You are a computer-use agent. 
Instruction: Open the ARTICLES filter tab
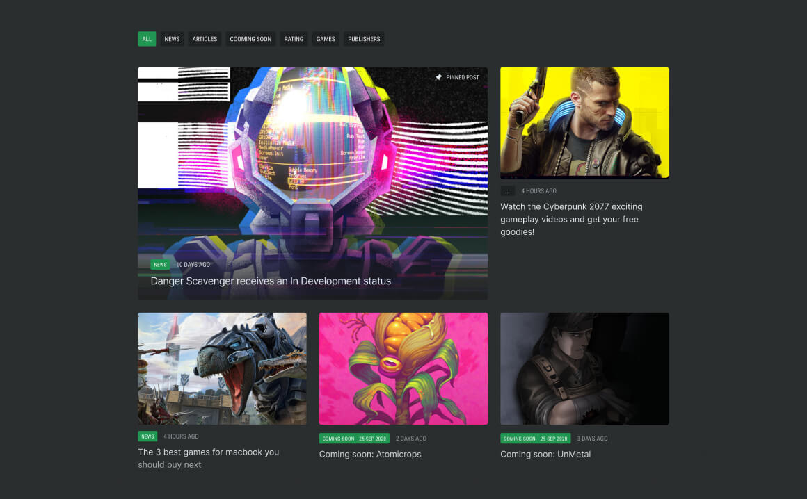point(204,39)
